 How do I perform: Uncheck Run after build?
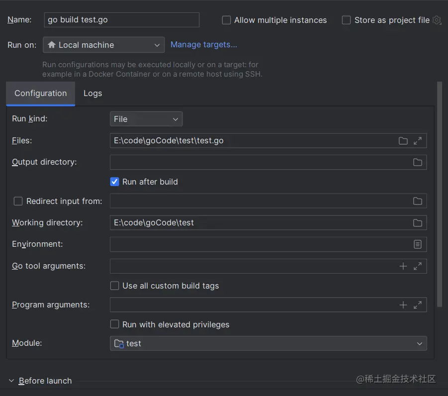tap(114, 182)
